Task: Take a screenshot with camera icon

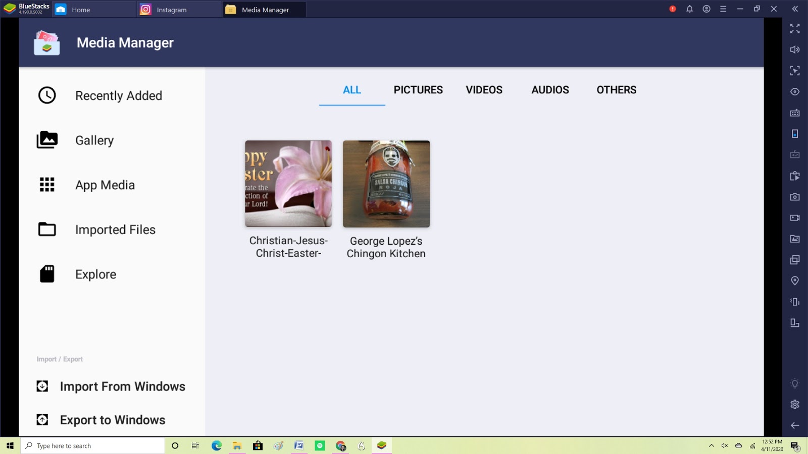Action: click(795, 197)
